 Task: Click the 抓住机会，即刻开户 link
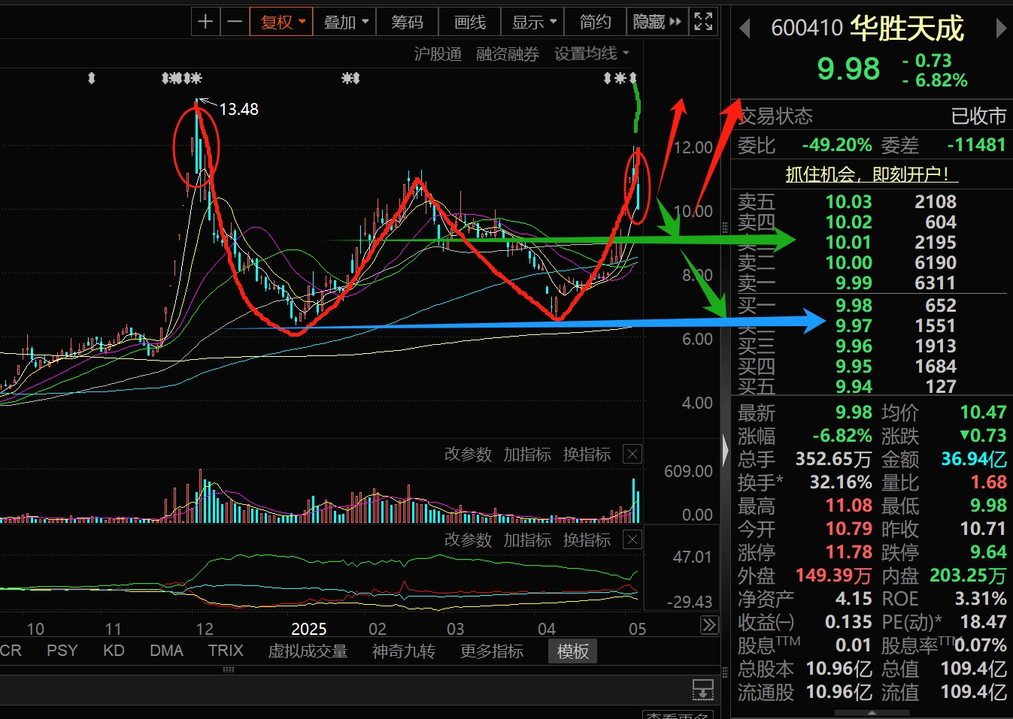point(872,174)
